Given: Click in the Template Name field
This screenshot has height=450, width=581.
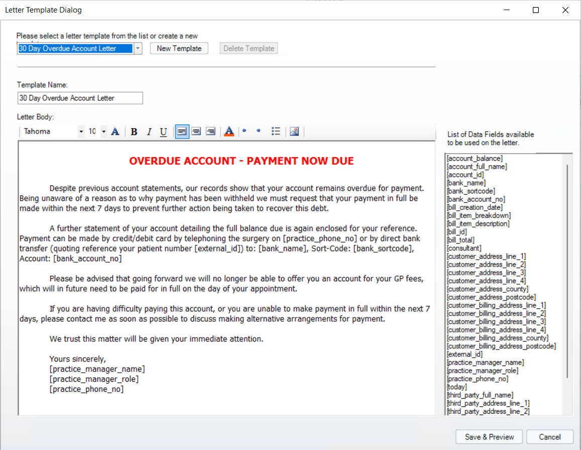Looking at the screenshot, I should point(80,98).
